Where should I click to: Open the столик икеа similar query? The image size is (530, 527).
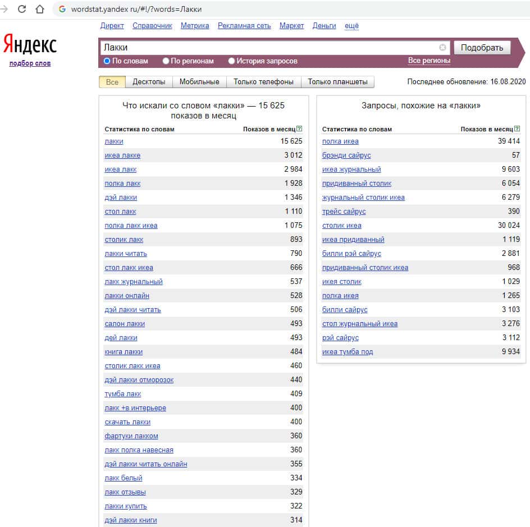tap(342, 225)
